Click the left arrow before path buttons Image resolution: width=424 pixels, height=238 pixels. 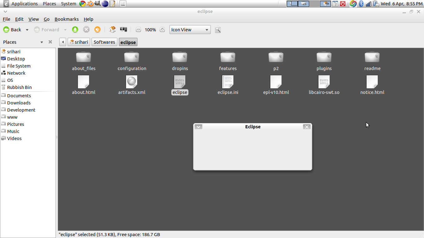63,42
